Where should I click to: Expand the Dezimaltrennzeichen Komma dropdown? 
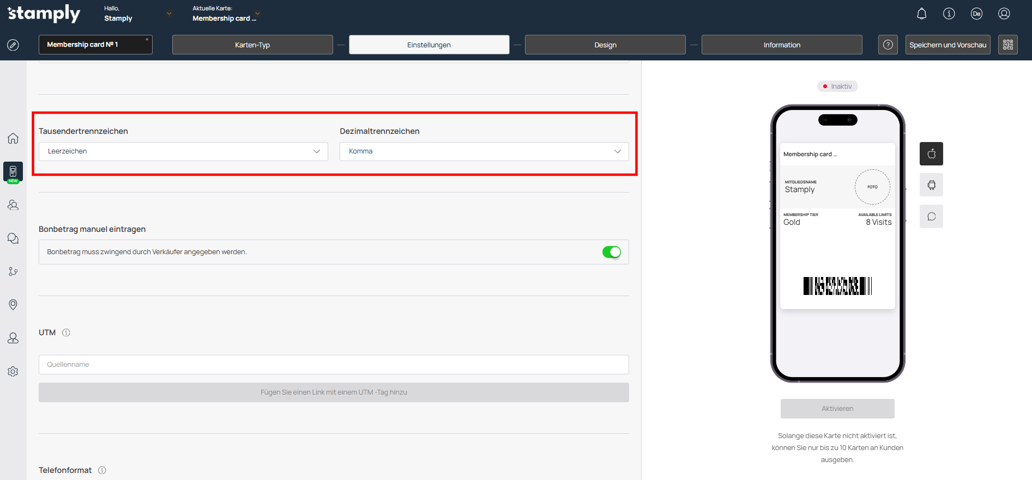484,151
